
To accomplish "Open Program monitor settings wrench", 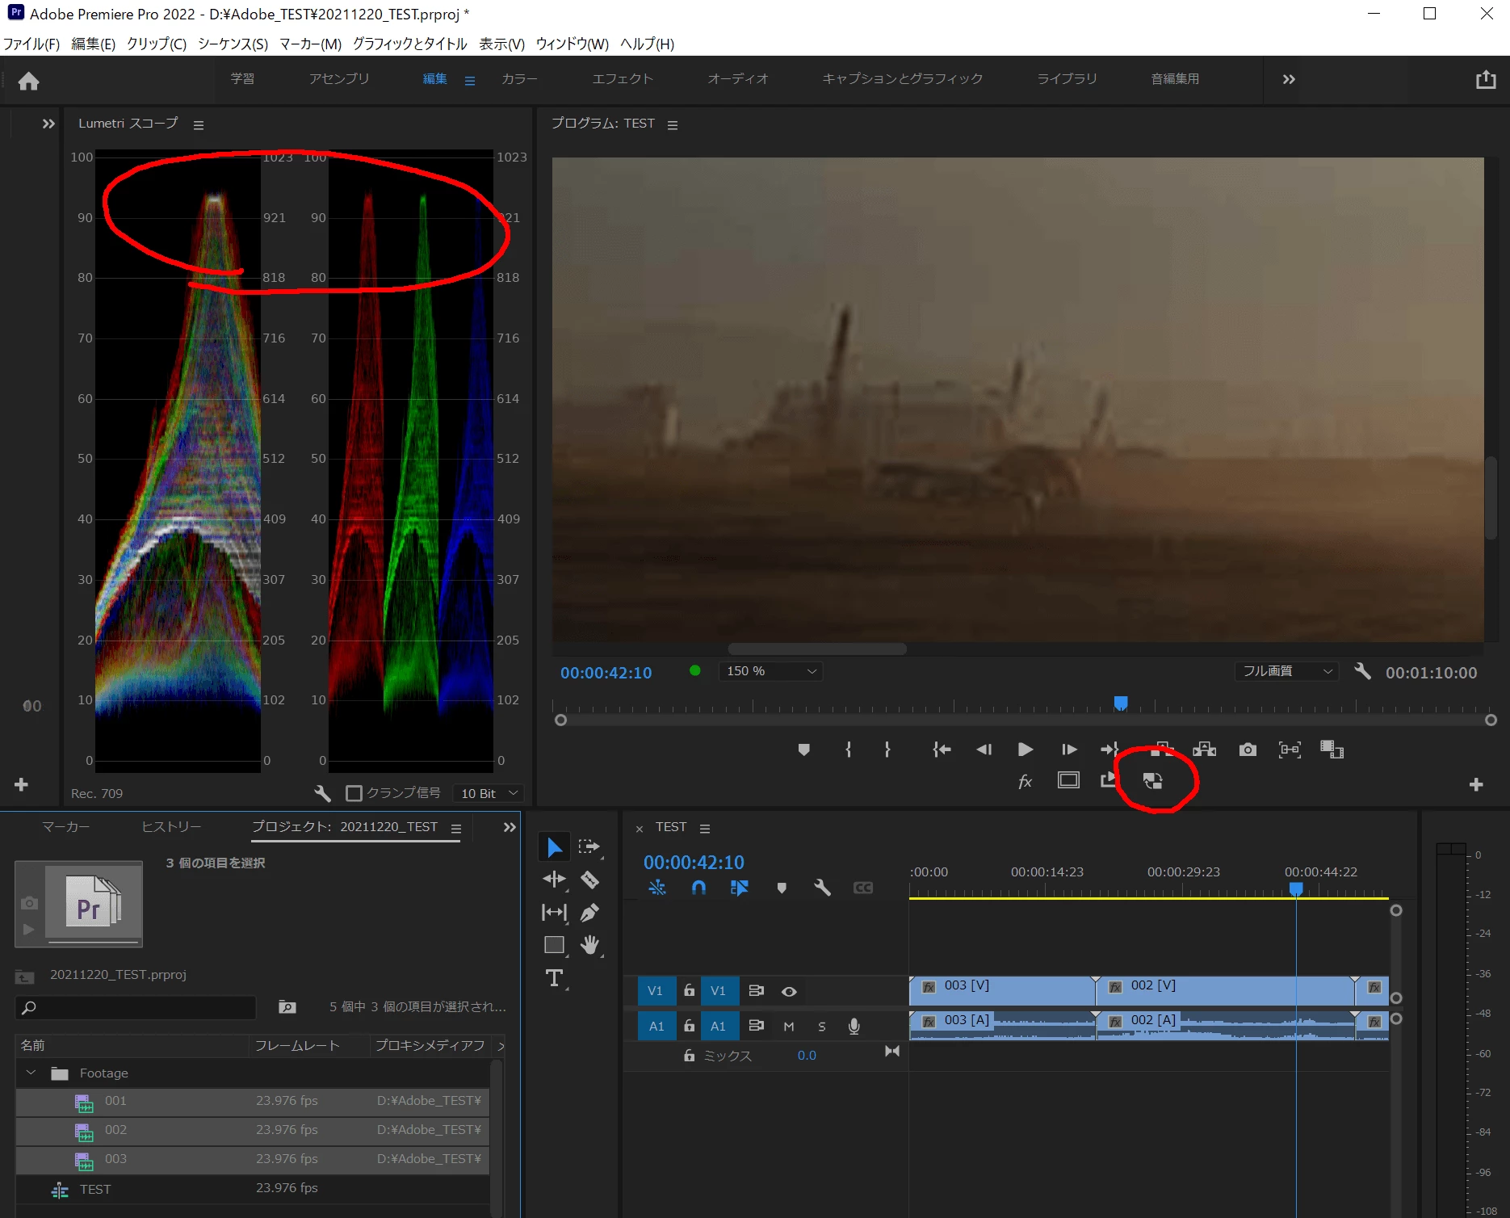I will pos(1362,671).
